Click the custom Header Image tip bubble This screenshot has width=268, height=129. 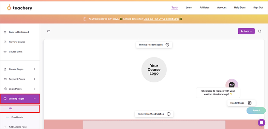218,93
